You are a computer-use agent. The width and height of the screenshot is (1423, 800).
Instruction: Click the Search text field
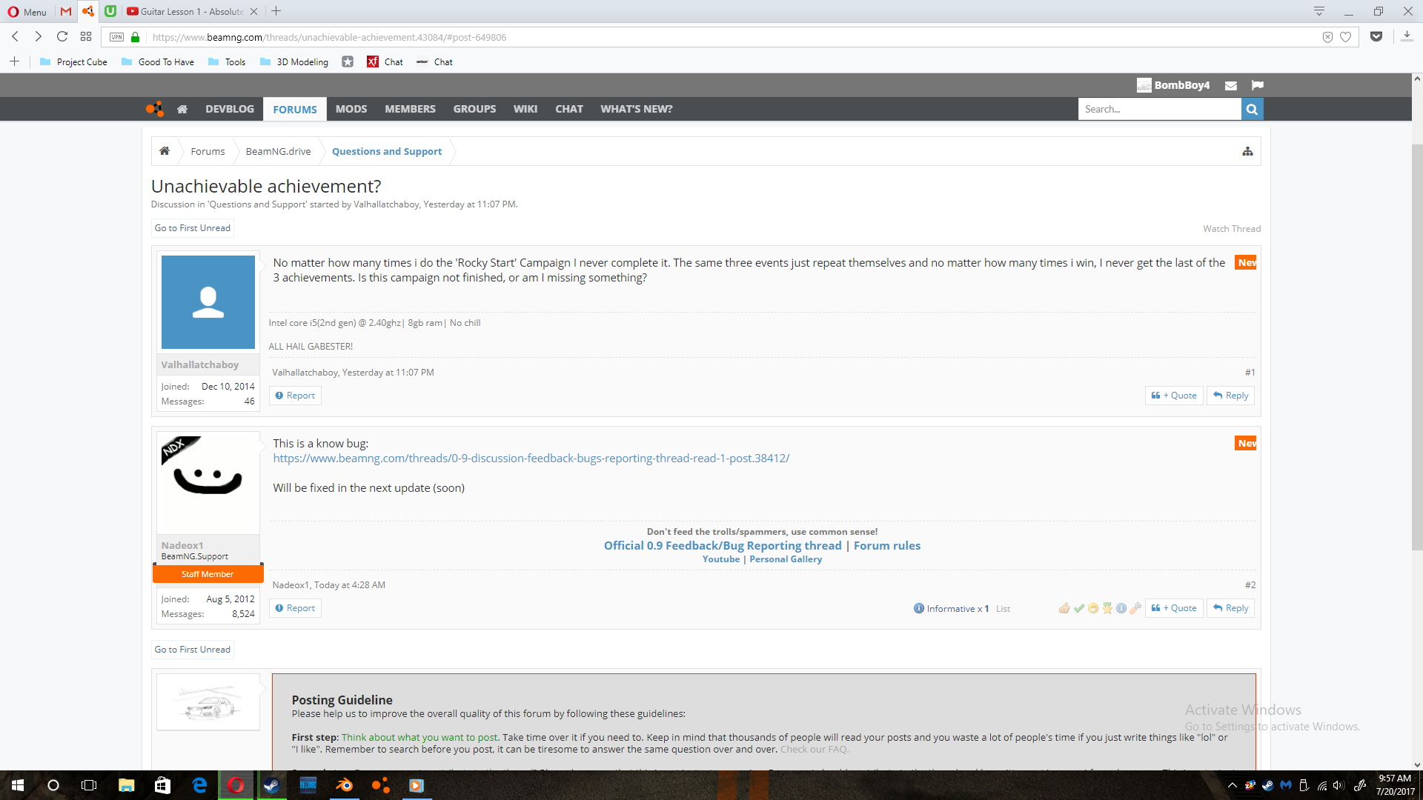tap(1158, 109)
